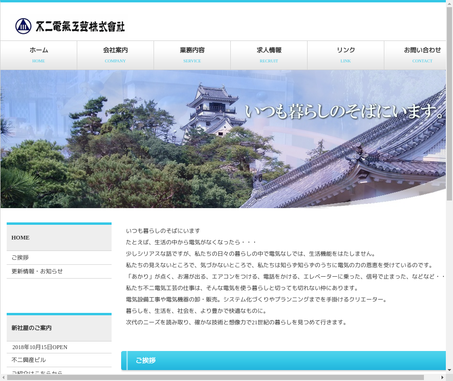The image size is (453, 381).
Task: Click the 新社屋のご案内 sidebar heading
Action: point(31,328)
